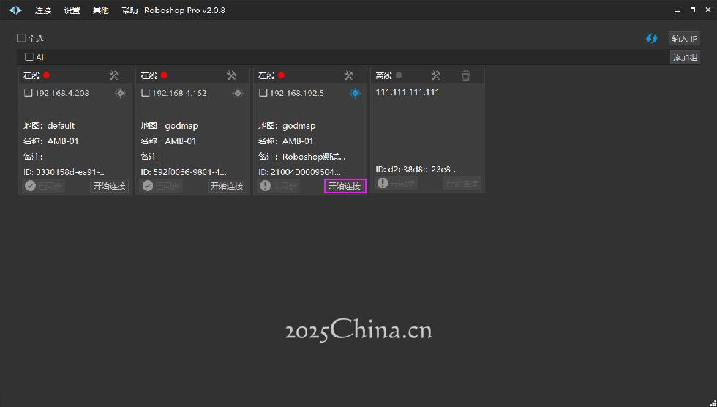Click 开始连接 on 192.168.4.208 card
The height and width of the screenshot is (407, 717).
[109, 186]
